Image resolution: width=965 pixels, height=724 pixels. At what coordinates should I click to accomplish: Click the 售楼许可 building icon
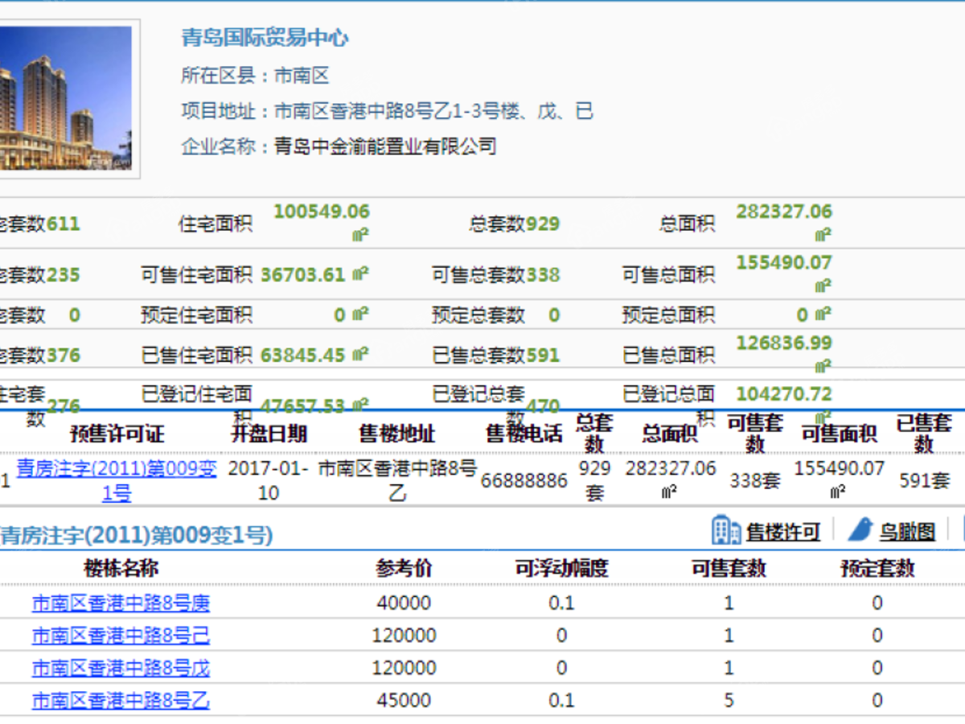[x=726, y=530]
